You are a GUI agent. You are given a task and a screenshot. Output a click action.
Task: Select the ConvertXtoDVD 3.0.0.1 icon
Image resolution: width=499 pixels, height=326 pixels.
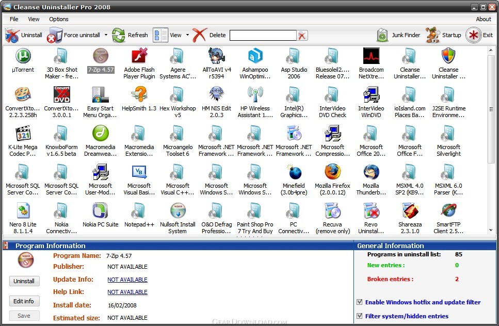(62, 94)
